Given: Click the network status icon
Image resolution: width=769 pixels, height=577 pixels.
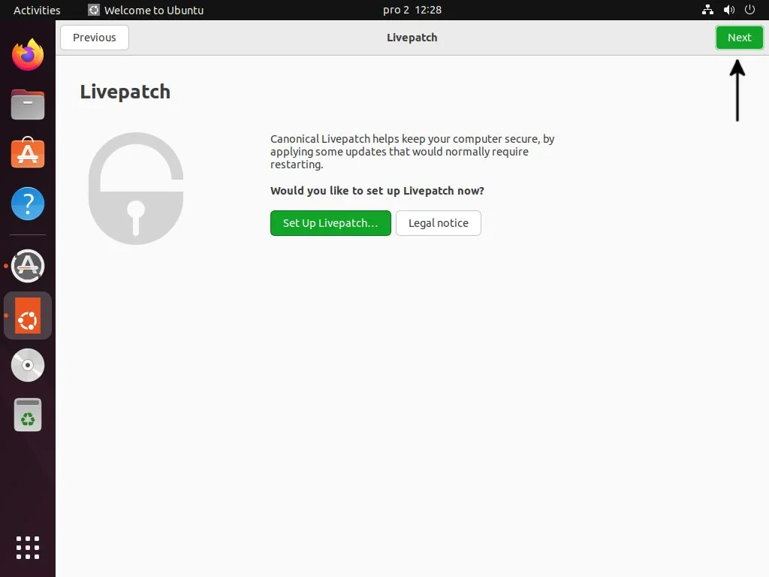Looking at the screenshot, I should 707,10.
